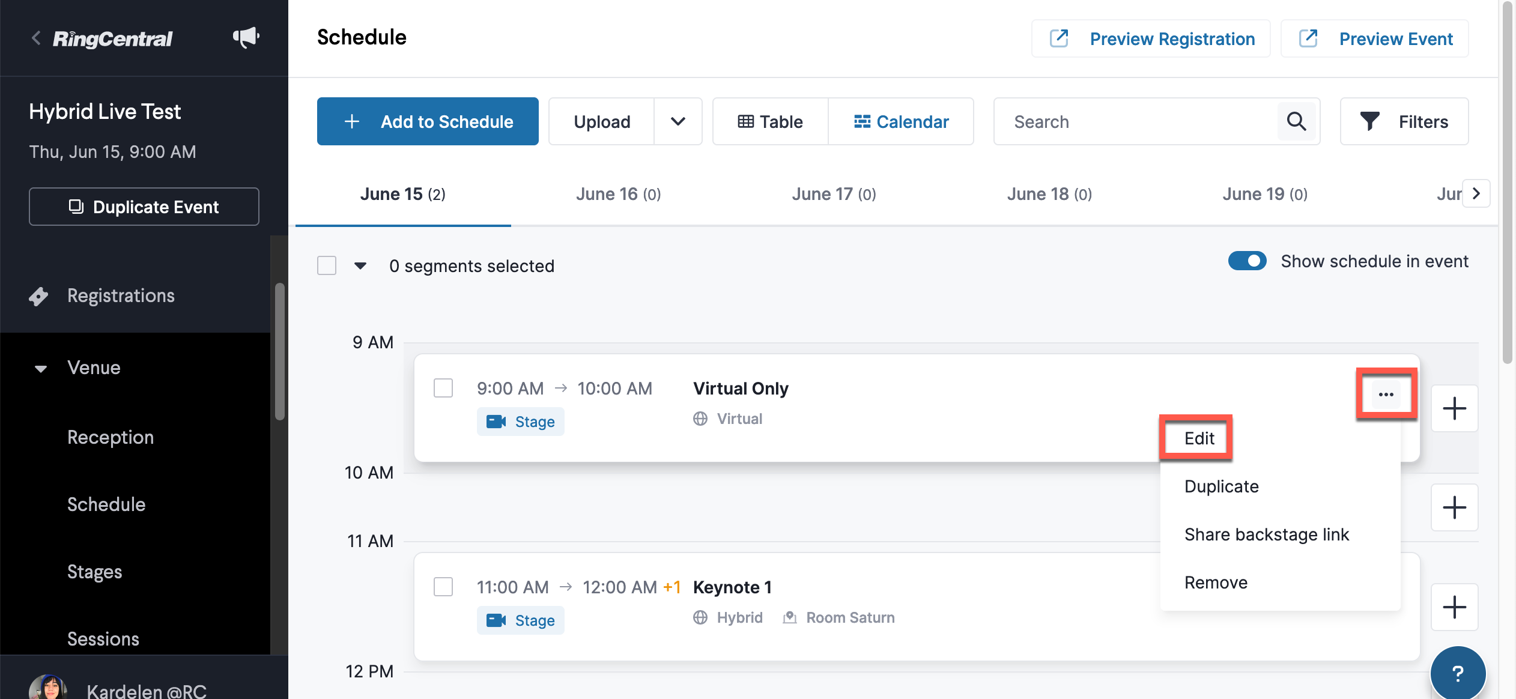Viewport: 1516px width, 699px height.
Task: Click the globe icon next to Hybrid
Action: click(x=700, y=617)
